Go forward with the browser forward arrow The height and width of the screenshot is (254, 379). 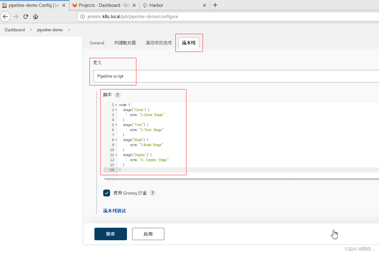tap(16, 17)
